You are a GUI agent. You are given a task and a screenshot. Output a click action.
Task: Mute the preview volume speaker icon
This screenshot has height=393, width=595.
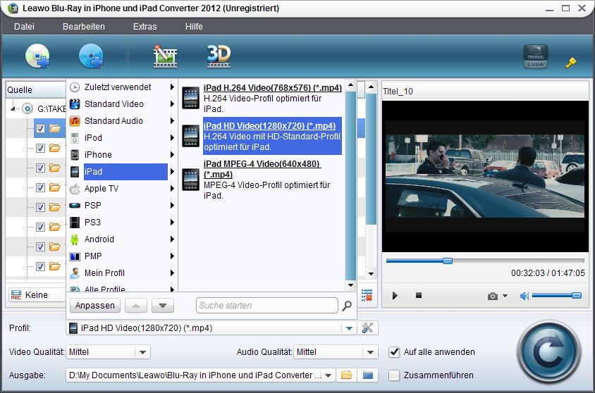click(x=524, y=296)
